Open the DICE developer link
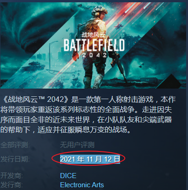 tap(68, 175)
